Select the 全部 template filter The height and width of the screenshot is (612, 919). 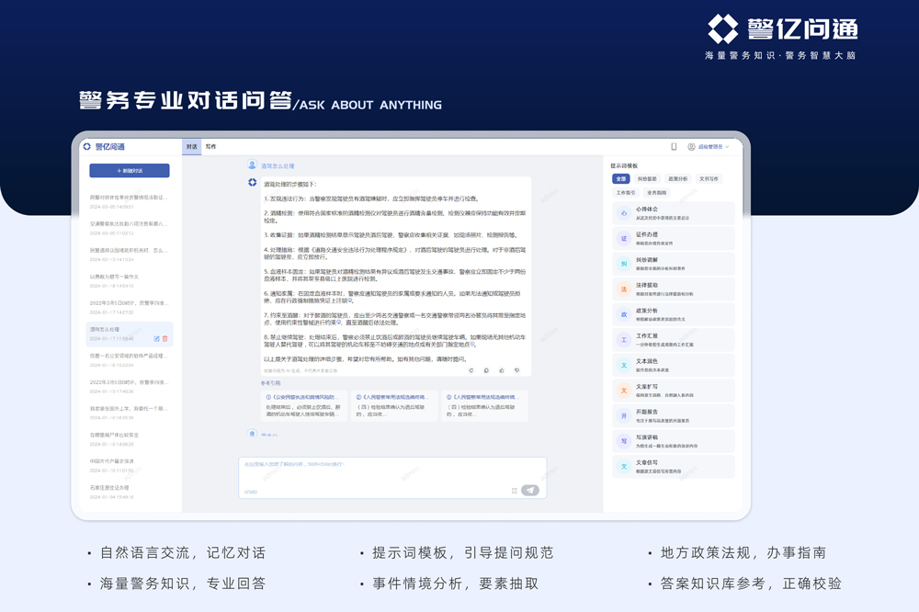point(621,178)
